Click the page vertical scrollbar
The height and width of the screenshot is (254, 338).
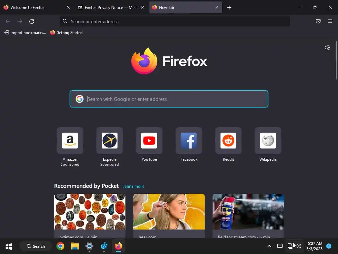337,61
